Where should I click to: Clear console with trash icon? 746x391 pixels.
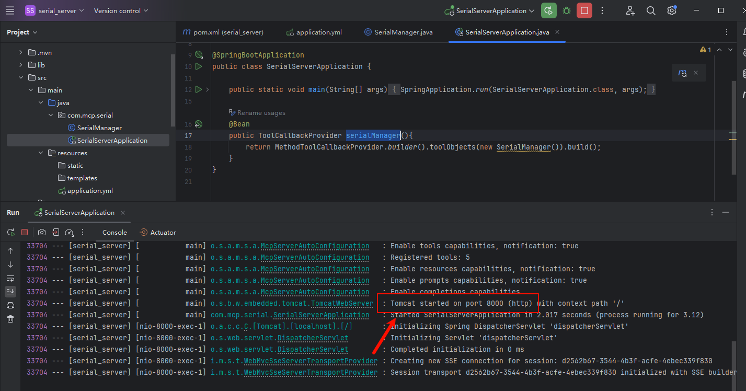point(10,319)
